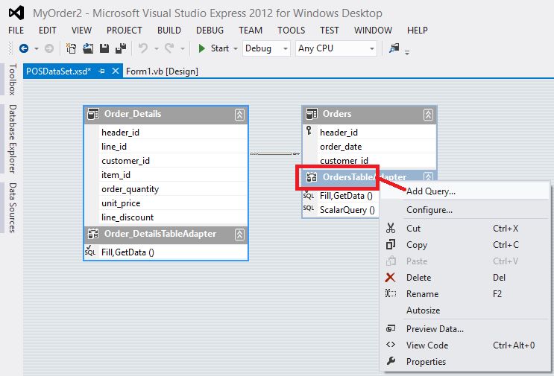Click the Properties wrench icon
Image resolution: width=554 pixels, height=376 pixels.
click(x=391, y=361)
